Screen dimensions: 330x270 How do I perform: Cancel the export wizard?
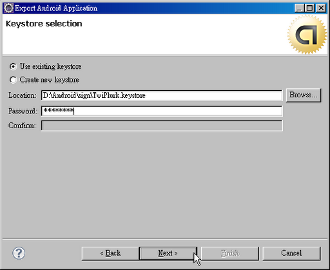coord(291,253)
